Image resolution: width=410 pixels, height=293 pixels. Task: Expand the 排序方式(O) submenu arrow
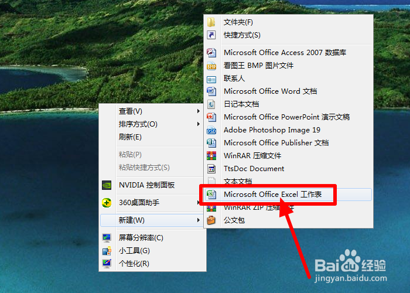tap(199, 124)
